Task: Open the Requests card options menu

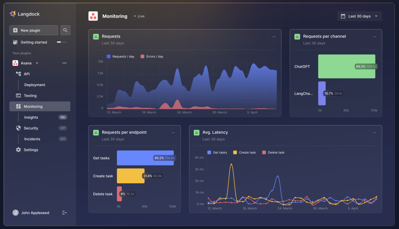Action: tap(274, 37)
